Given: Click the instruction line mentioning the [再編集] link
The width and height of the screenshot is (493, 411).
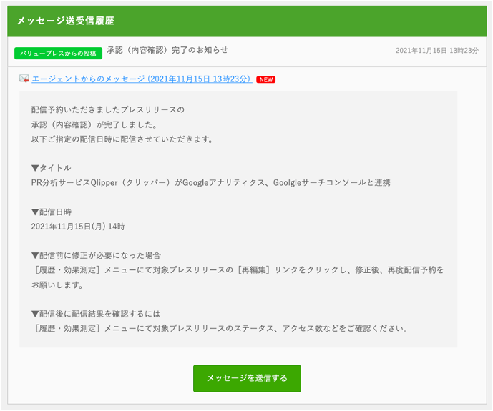Looking at the screenshot, I should (x=238, y=270).
